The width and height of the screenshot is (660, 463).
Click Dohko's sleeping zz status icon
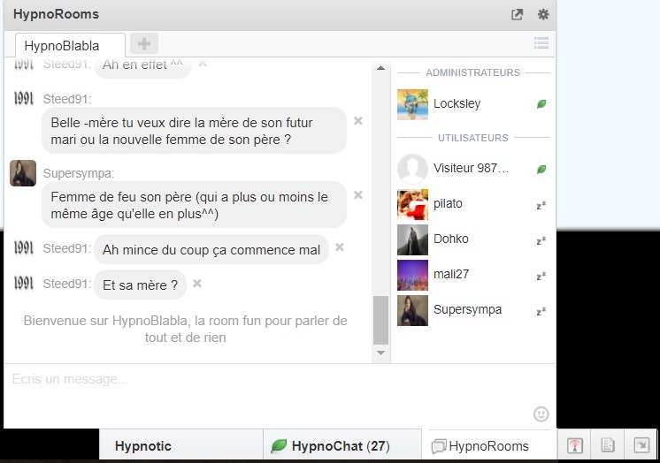(541, 240)
